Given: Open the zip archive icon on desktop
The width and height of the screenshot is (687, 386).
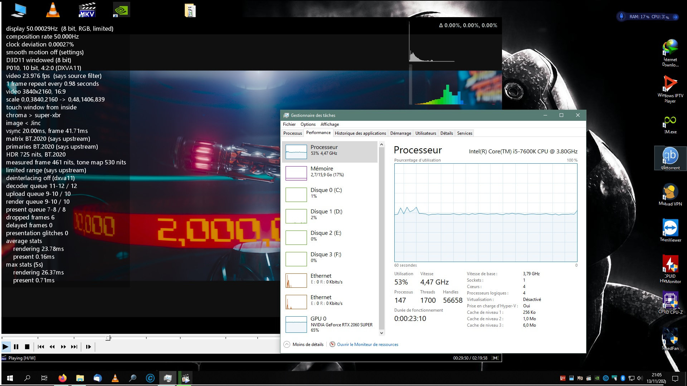Looking at the screenshot, I should pyautogui.click(x=190, y=10).
